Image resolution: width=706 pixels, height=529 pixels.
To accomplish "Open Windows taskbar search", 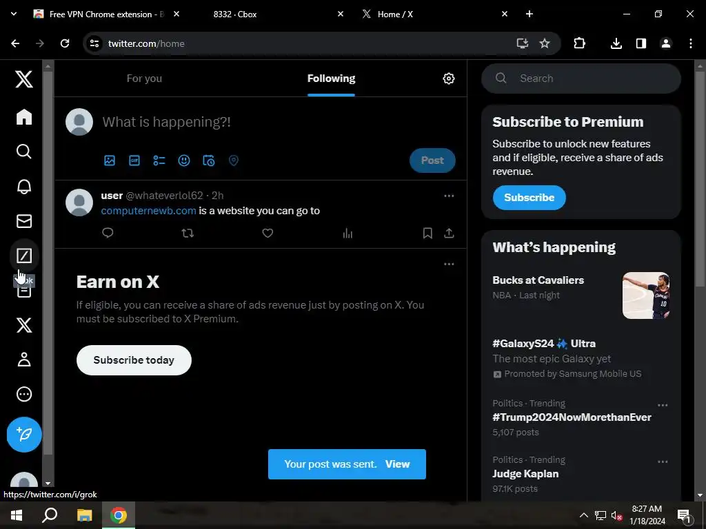I will [50, 515].
